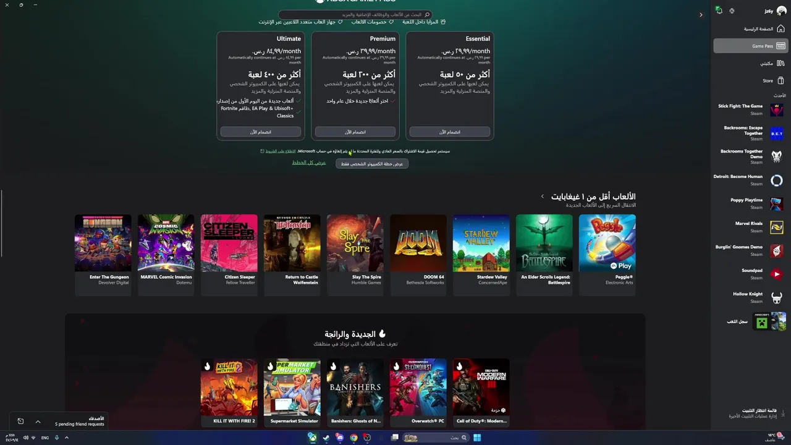Click the Game Pass search field
The width and height of the screenshot is (791, 445).
pyautogui.click(x=355, y=14)
